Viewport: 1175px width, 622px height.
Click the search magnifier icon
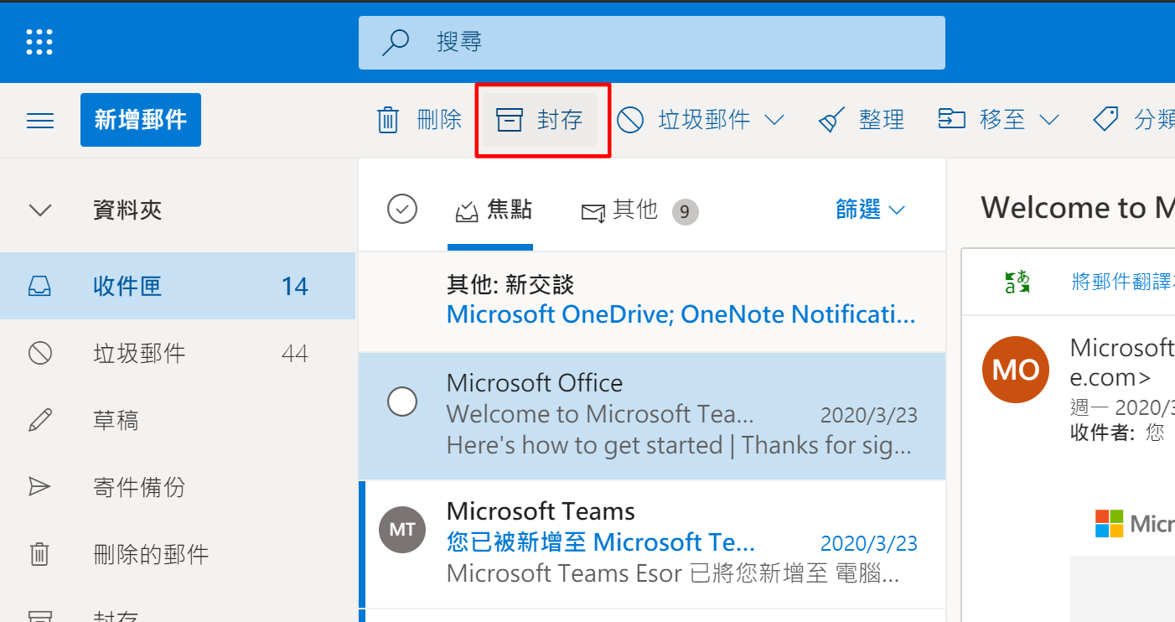click(x=395, y=42)
